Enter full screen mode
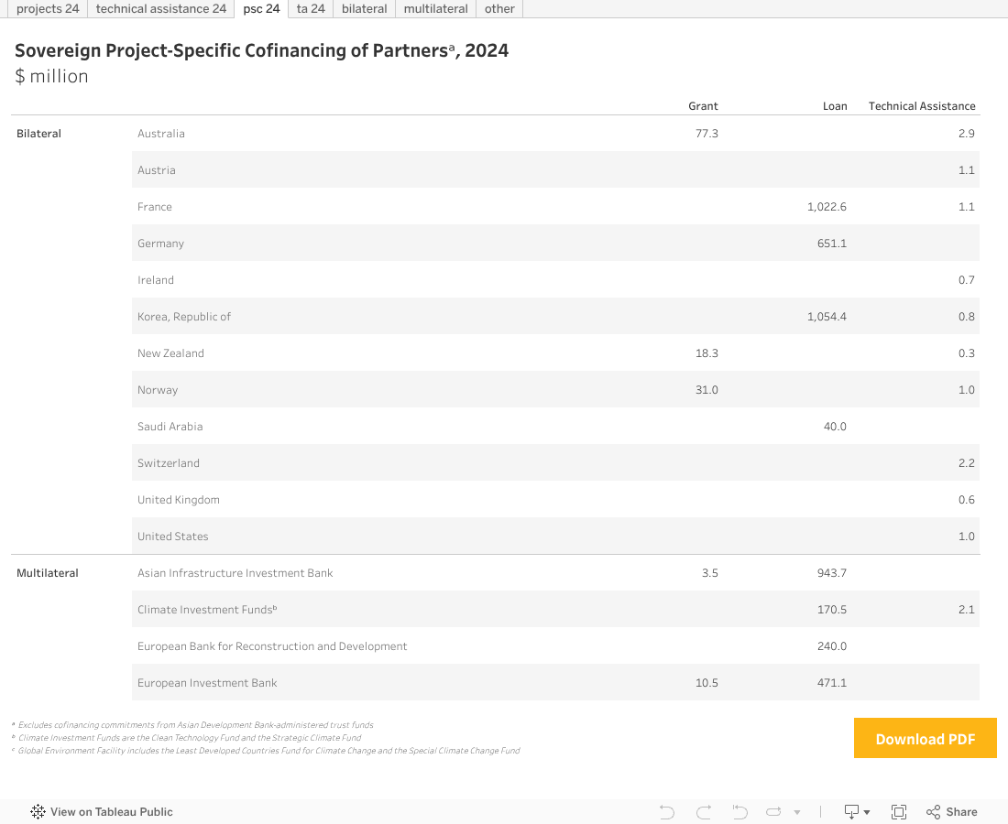 coord(899,812)
